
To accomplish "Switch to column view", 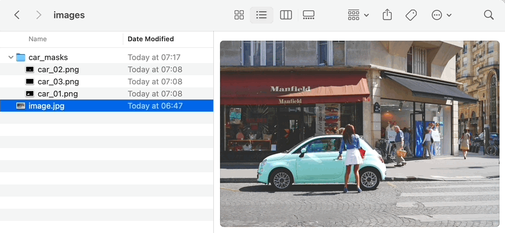I will (x=286, y=15).
